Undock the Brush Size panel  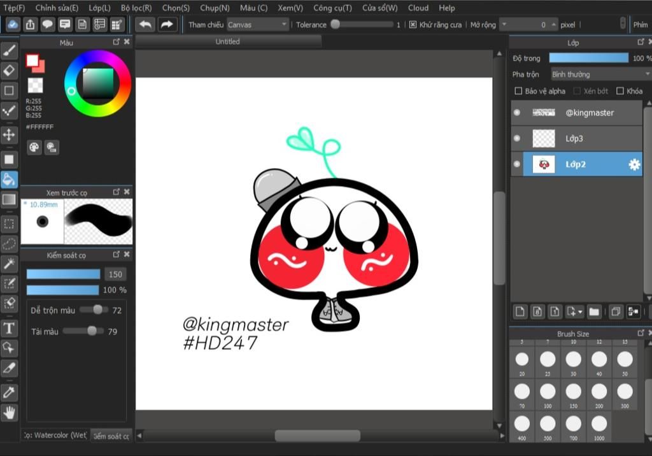[x=641, y=333]
